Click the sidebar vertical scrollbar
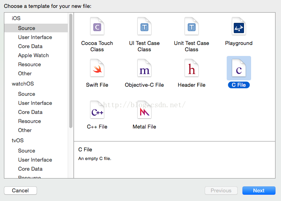 [x=71, y=71]
